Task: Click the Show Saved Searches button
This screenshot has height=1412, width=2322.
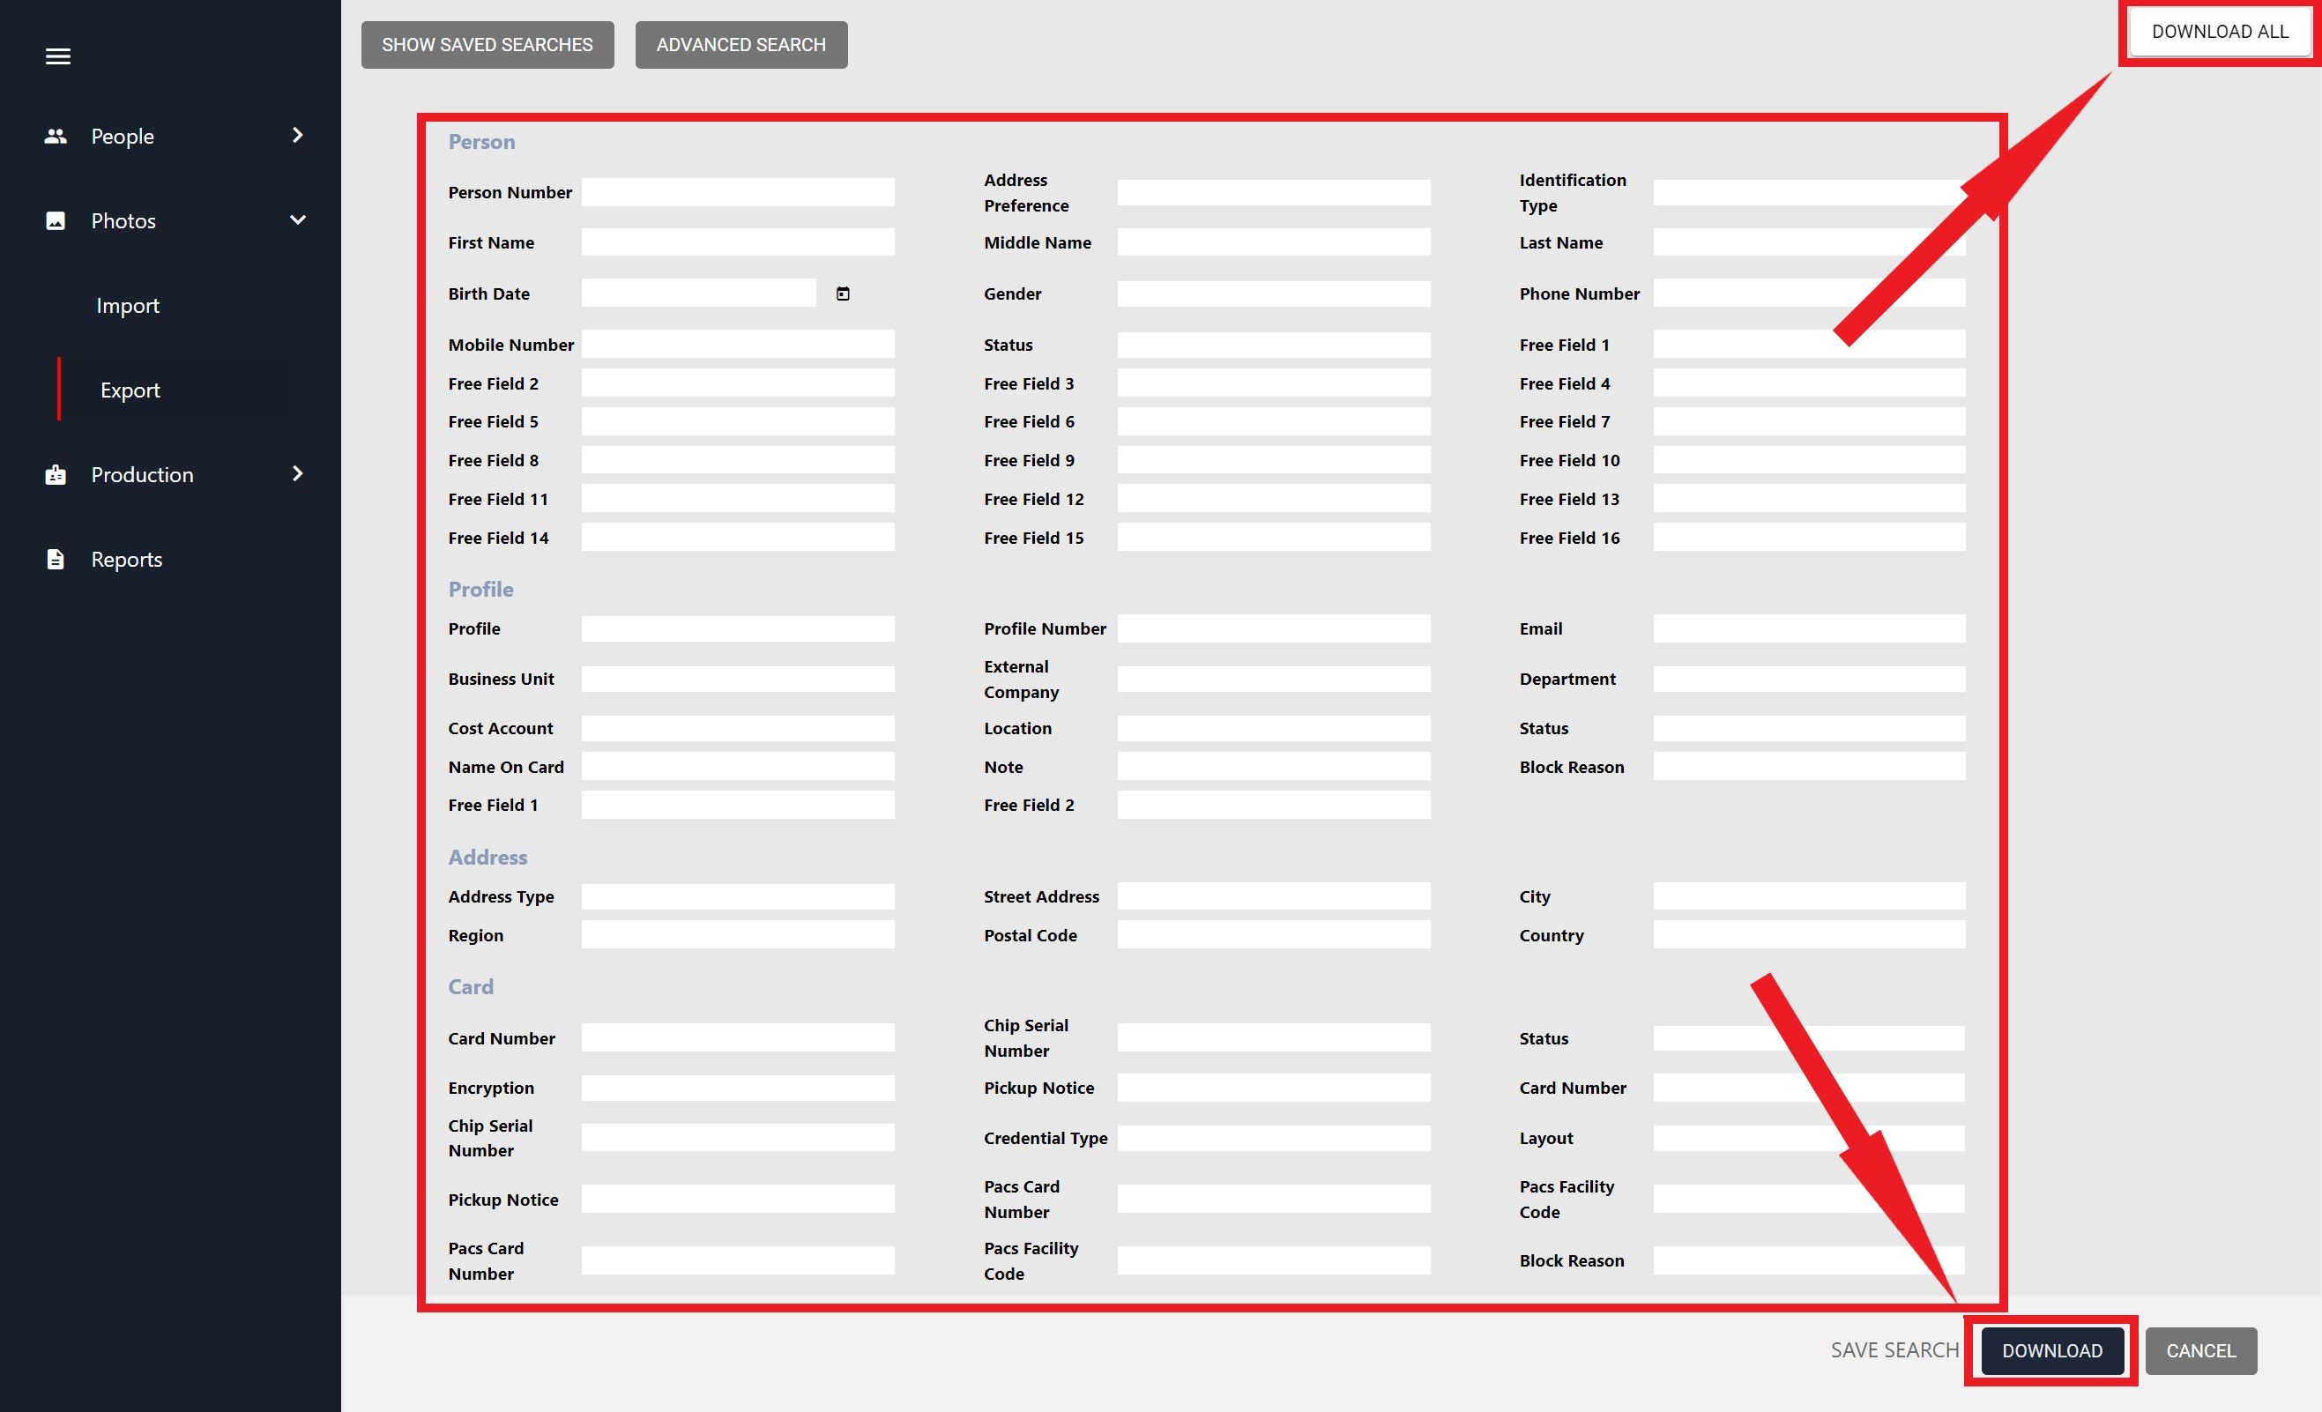Action: [487, 45]
